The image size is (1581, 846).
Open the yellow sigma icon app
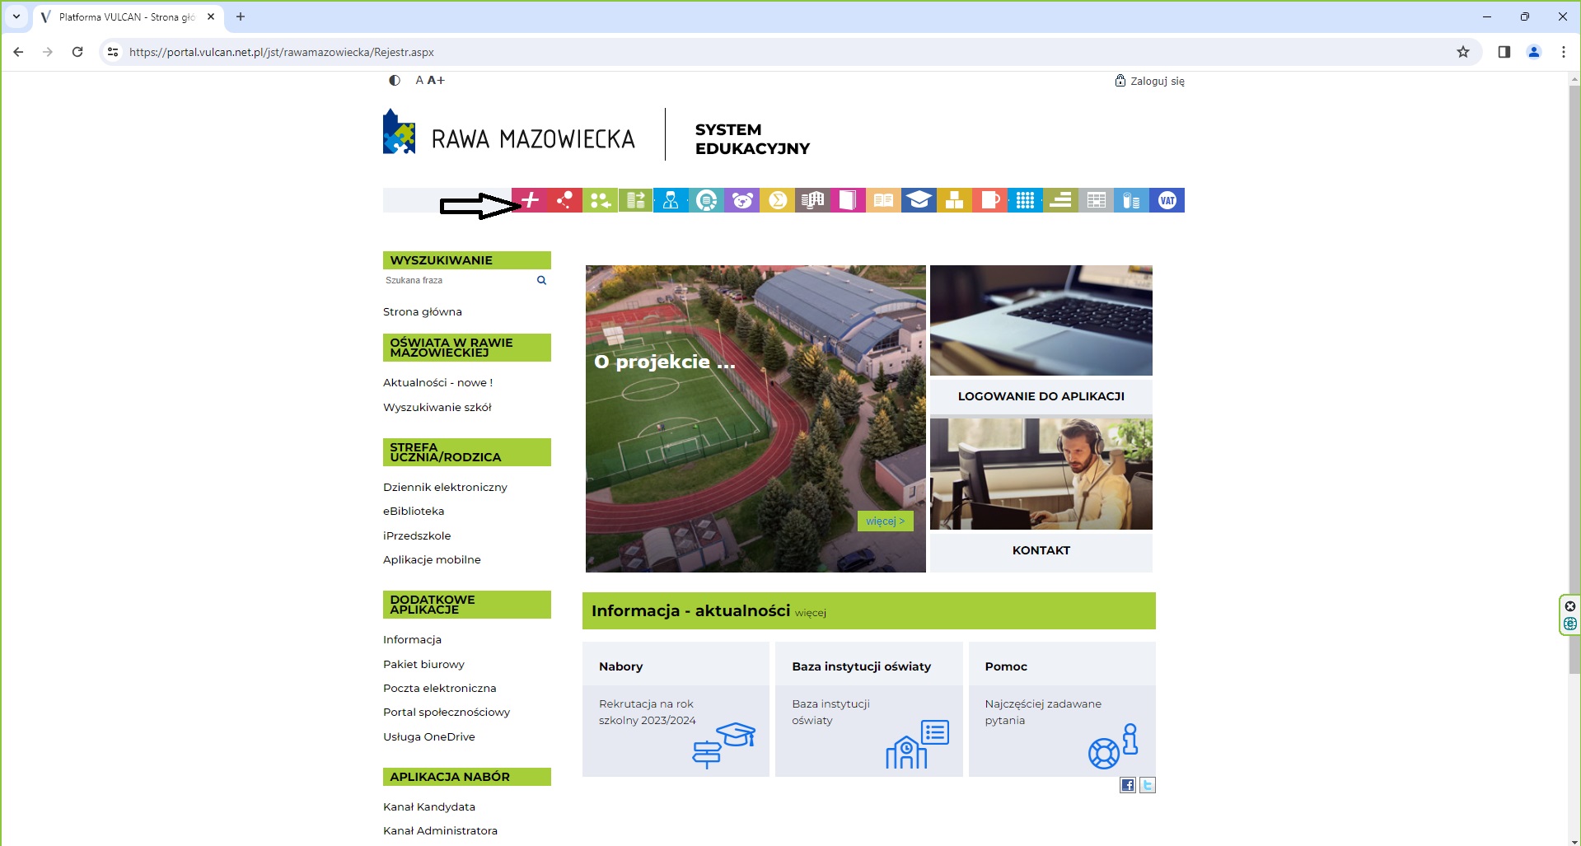click(778, 200)
